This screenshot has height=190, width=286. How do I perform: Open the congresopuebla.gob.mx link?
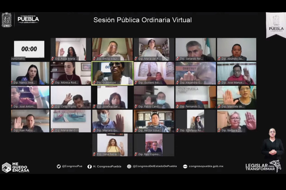point(206,166)
